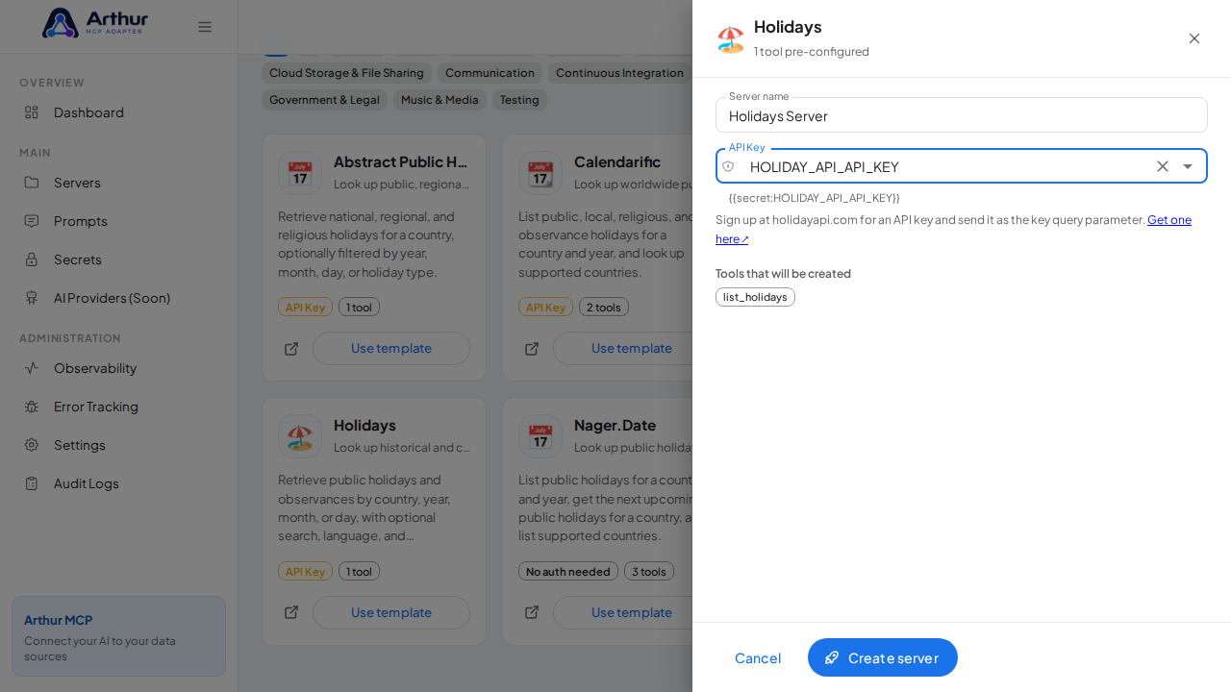Screen dimensions: 1231x692
Task: Click the Observability pulse icon
Action: [x=32, y=368]
